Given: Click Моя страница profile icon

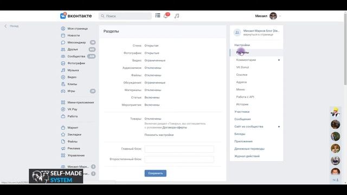Looking at the screenshot, I should [x=63, y=29].
